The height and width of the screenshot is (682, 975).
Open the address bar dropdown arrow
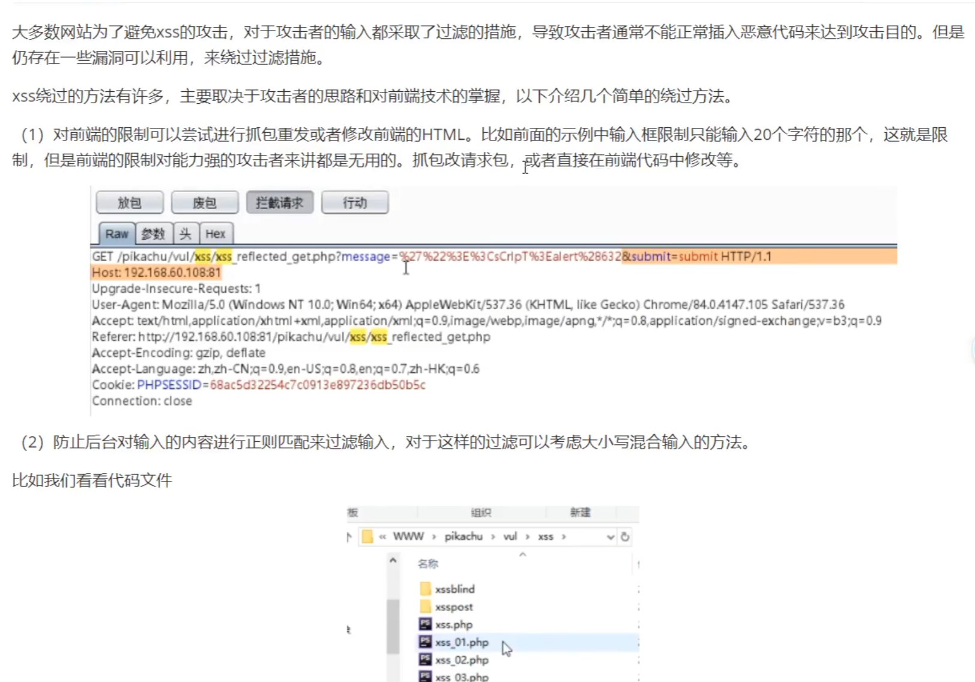(609, 537)
